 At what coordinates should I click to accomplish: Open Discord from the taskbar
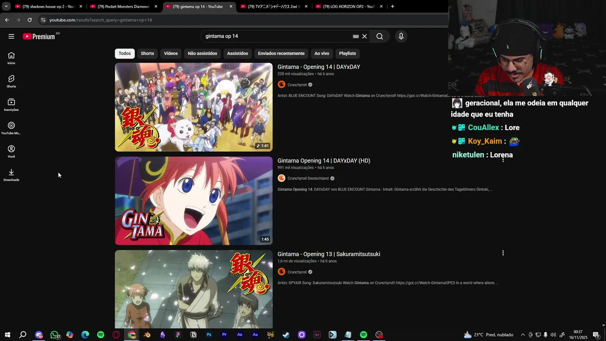(x=39, y=335)
